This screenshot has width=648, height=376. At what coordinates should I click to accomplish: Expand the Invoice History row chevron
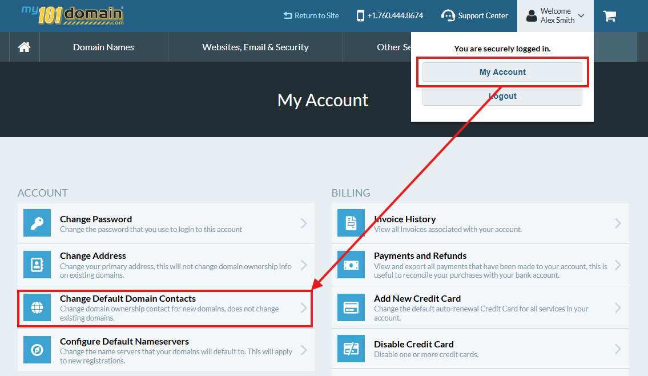tap(618, 223)
